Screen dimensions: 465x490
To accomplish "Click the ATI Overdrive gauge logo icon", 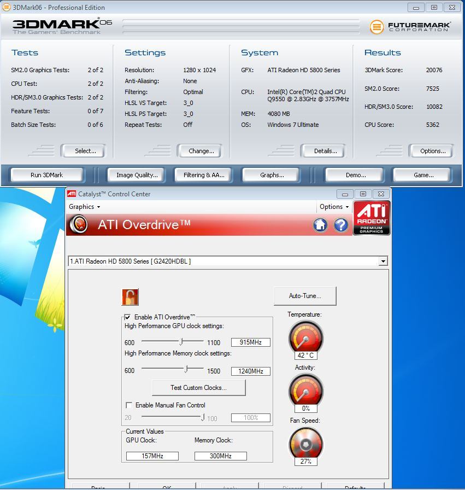I will (x=79, y=224).
